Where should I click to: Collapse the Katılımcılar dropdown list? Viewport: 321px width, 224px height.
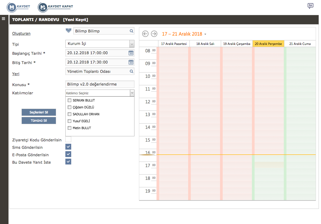click(132, 93)
